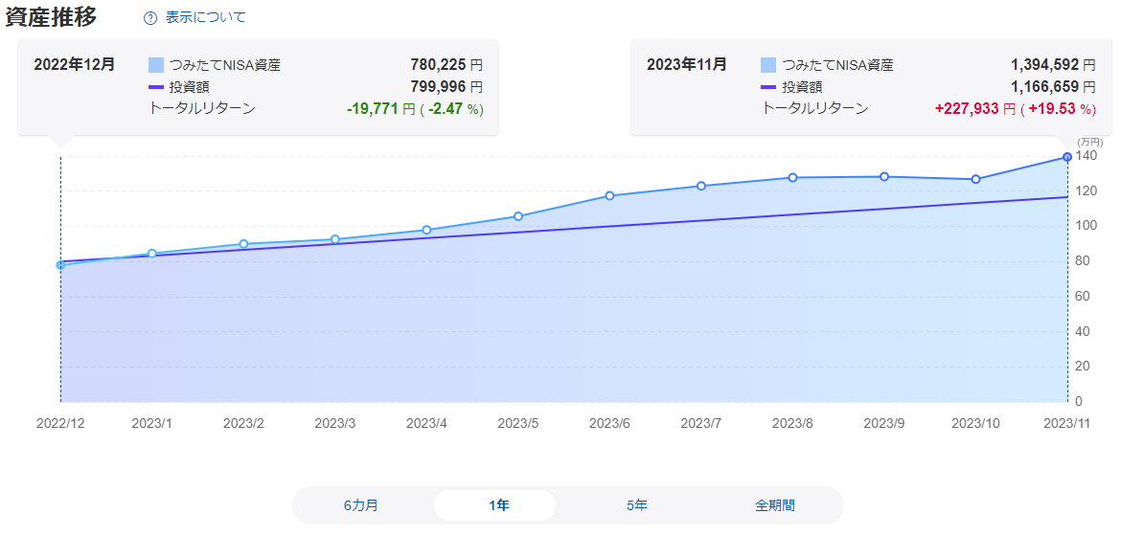
Task: Select the 2023/8 data point marker
Action: point(792,177)
